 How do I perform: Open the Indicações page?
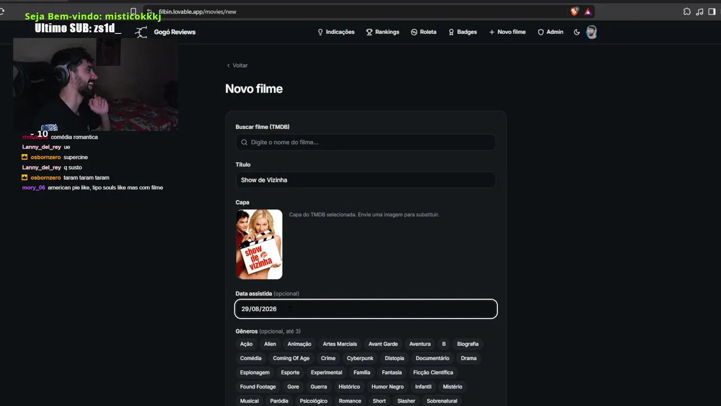[x=336, y=32]
